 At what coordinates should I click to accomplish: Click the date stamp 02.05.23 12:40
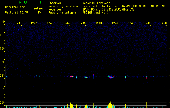pos(16,12)
